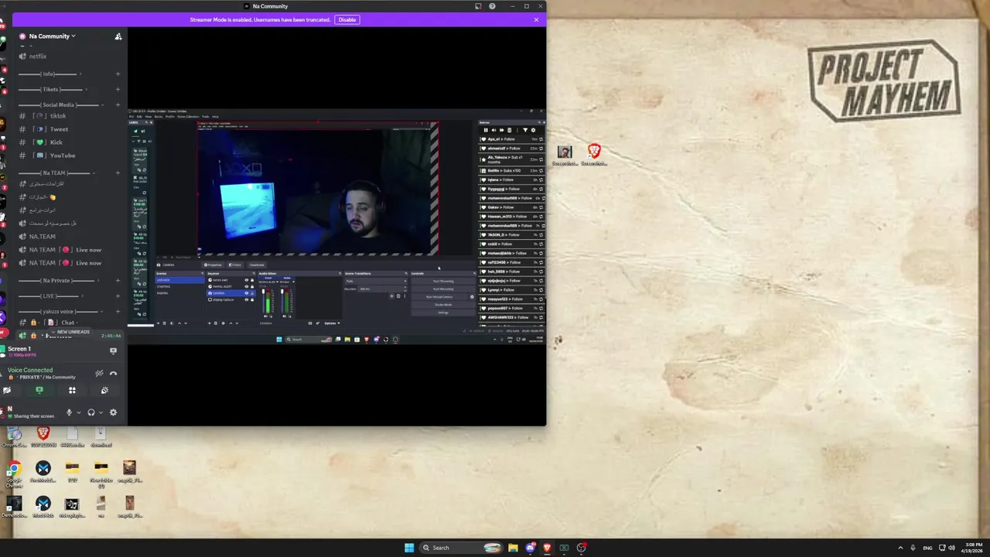
Task: Expand the Info category
Action: (49, 74)
